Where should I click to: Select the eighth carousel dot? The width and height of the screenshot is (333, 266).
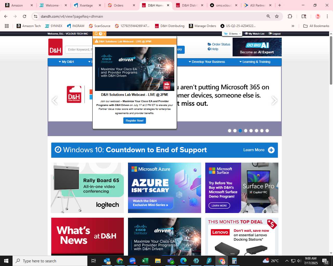click(x=267, y=131)
